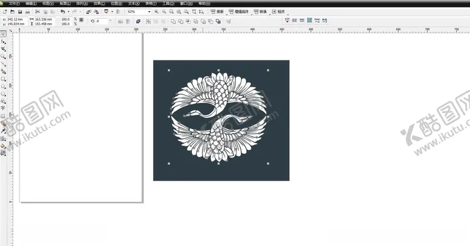Select the Ellipse tool
The height and width of the screenshot is (246, 470).
click(3, 86)
